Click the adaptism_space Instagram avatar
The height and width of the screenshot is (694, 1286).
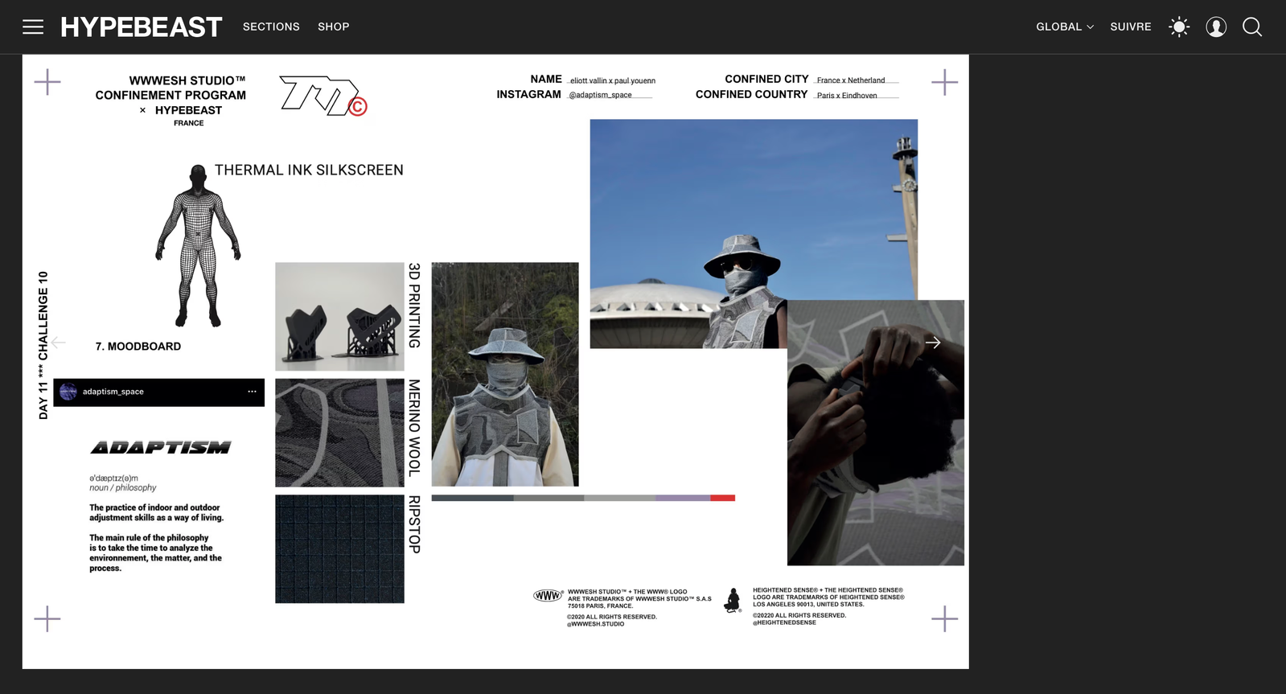(x=68, y=392)
